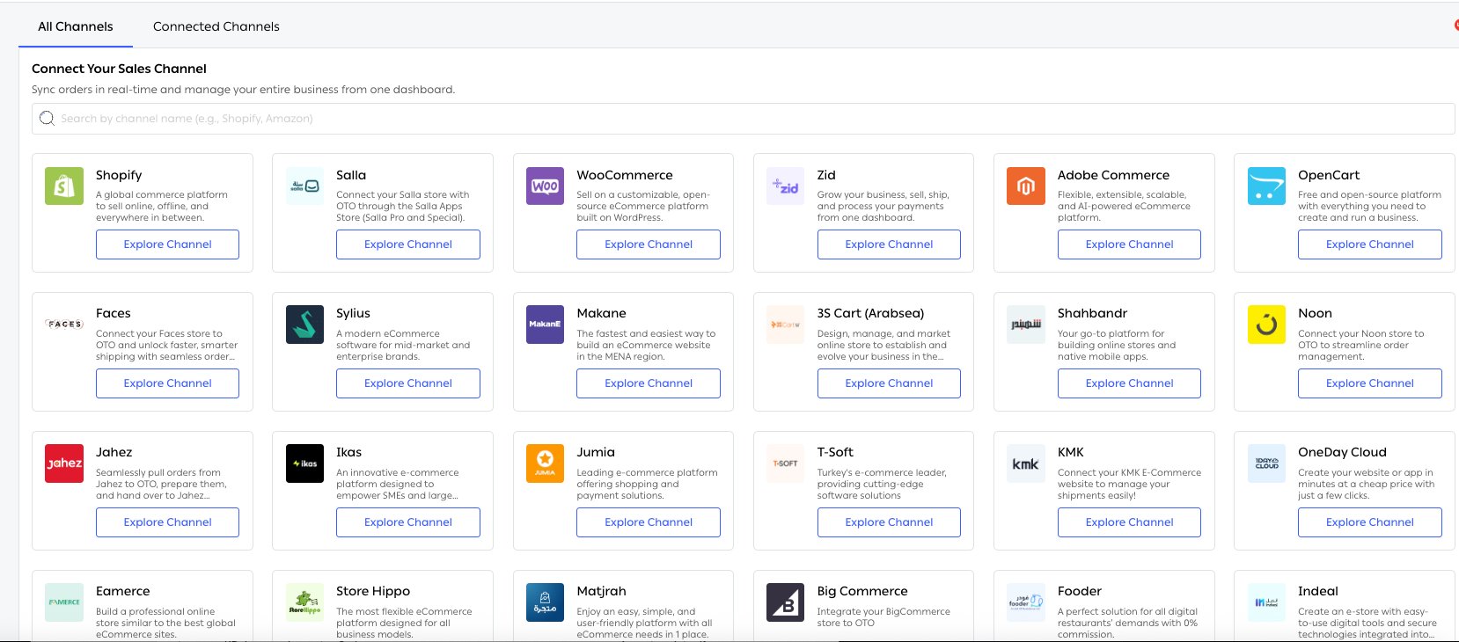Click the WooCommerce logo icon
The image size is (1459, 642).
(545, 186)
